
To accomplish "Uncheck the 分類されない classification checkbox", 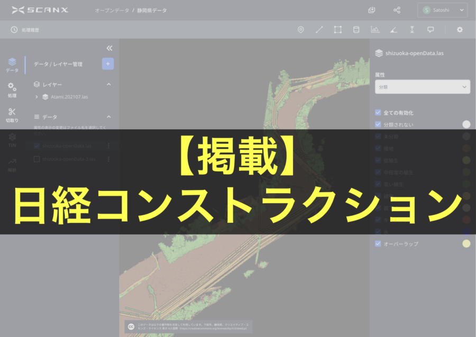I will tap(378, 124).
